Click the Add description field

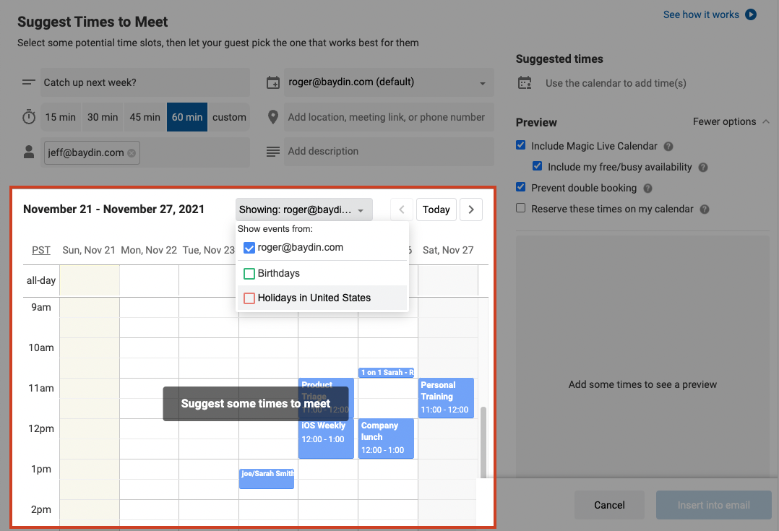pos(389,152)
